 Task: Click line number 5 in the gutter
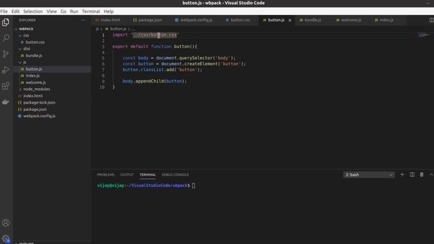tap(103, 58)
